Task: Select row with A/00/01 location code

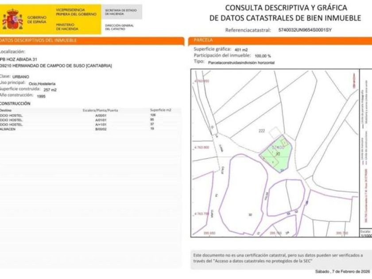Action: click(90, 115)
